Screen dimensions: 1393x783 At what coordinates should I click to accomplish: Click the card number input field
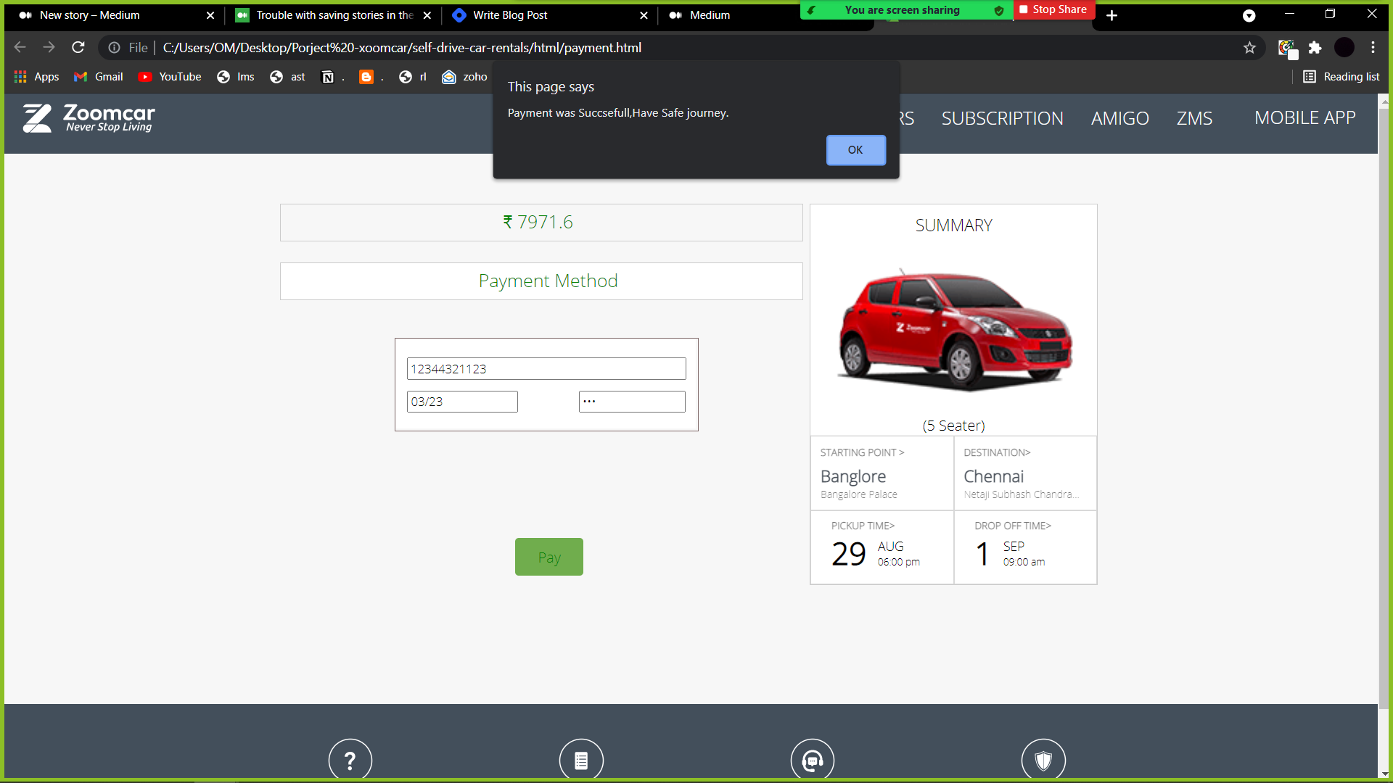click(x=546, y=369)
